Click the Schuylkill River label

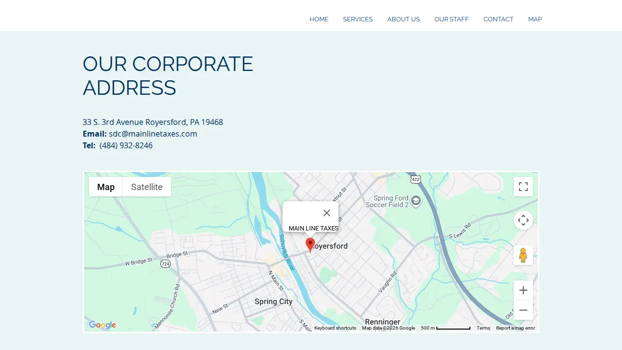287,252
